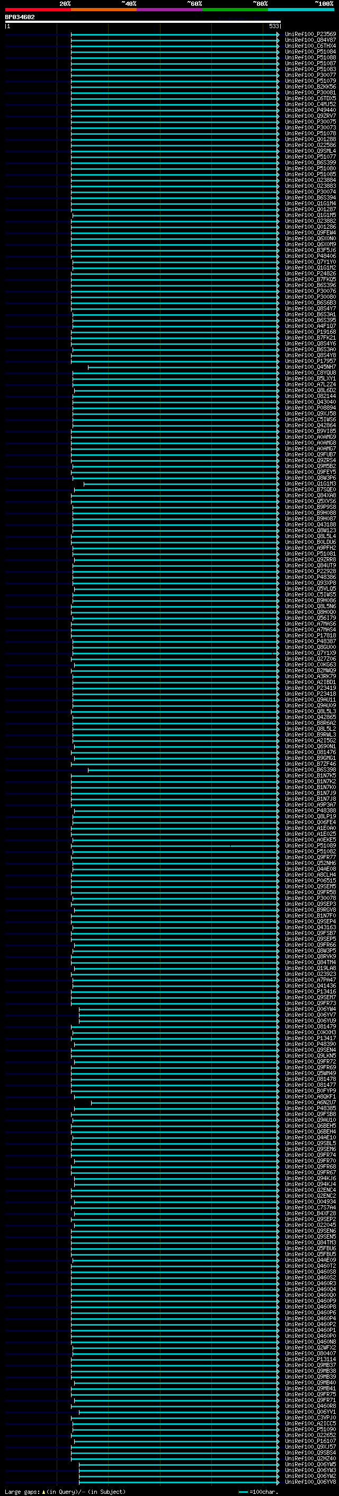Open hit UniRef100_P23569
Viewport: 339px width, 1496px height.
310,34
